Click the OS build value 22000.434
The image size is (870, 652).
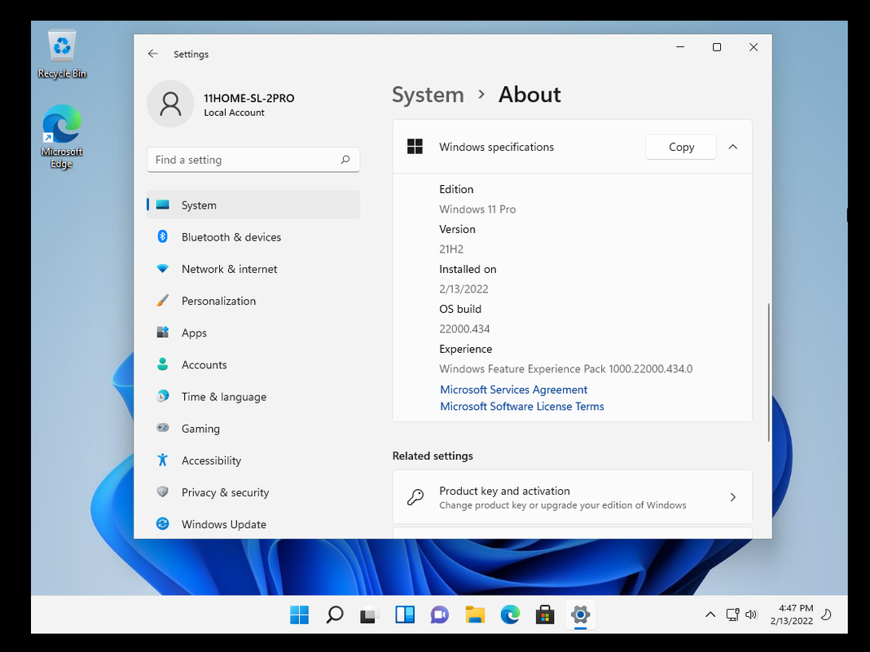pyautogui.click(x=464, y=329)
